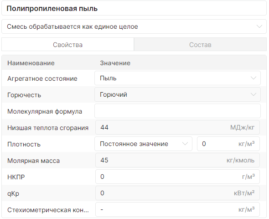Click the НКПР value field
Image resolution: width=269 pixels, height=219 pixels.
[x=177, y=177]
